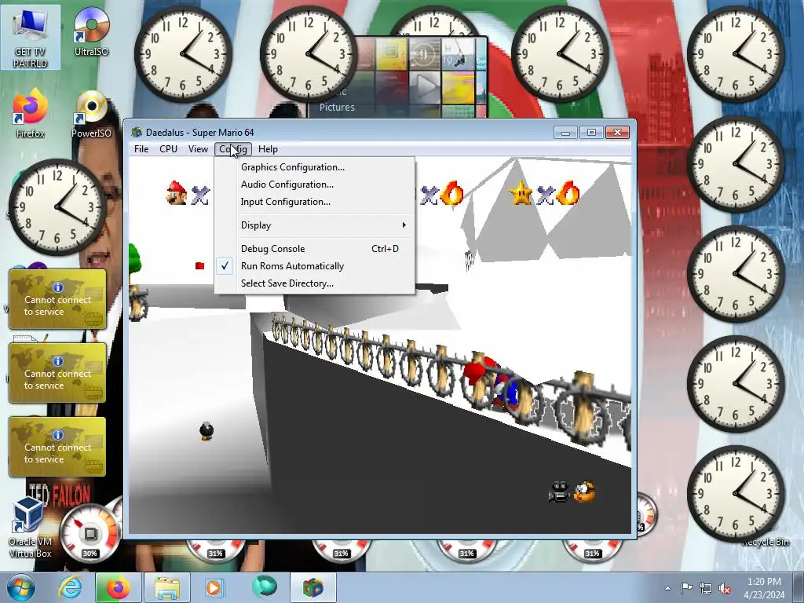Click the muted volume tray icon

click(725, 588)
